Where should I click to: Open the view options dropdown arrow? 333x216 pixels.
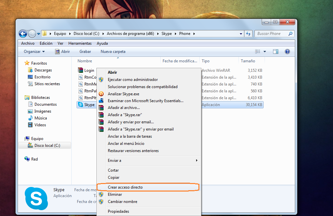pyautogui.click(x=265, y=52)
